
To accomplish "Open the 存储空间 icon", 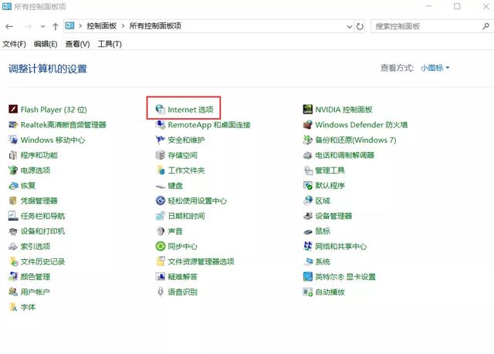I will tap(161, 155).
